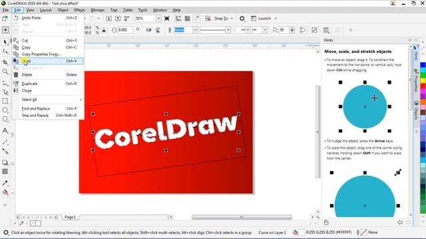Screen dimensions: 426x239
Task: Open the Effects menu
Action: coord(79,10)
